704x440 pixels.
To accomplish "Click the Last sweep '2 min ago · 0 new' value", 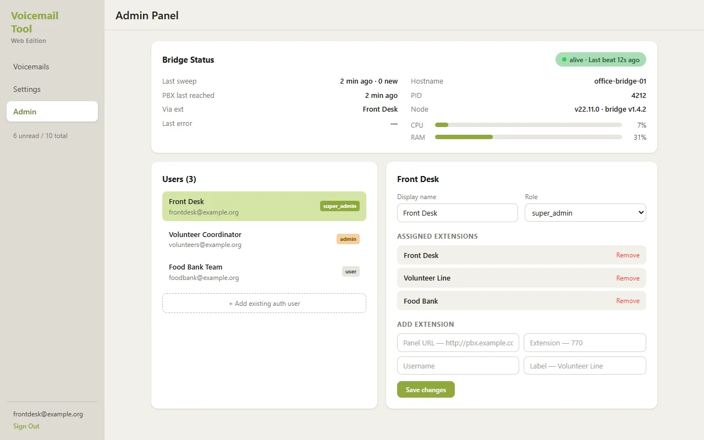I will click(x=369, y=81).
